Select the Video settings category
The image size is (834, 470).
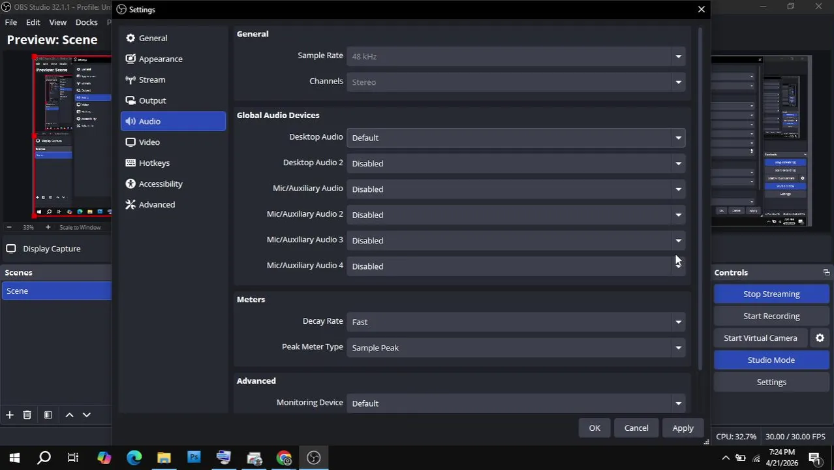pos(173,142)
